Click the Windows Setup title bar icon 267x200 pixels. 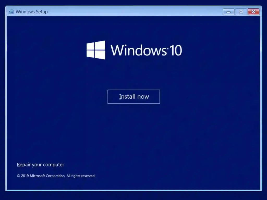tap(11, 11)
